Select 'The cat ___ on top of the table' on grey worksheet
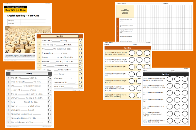 point(27,94)
